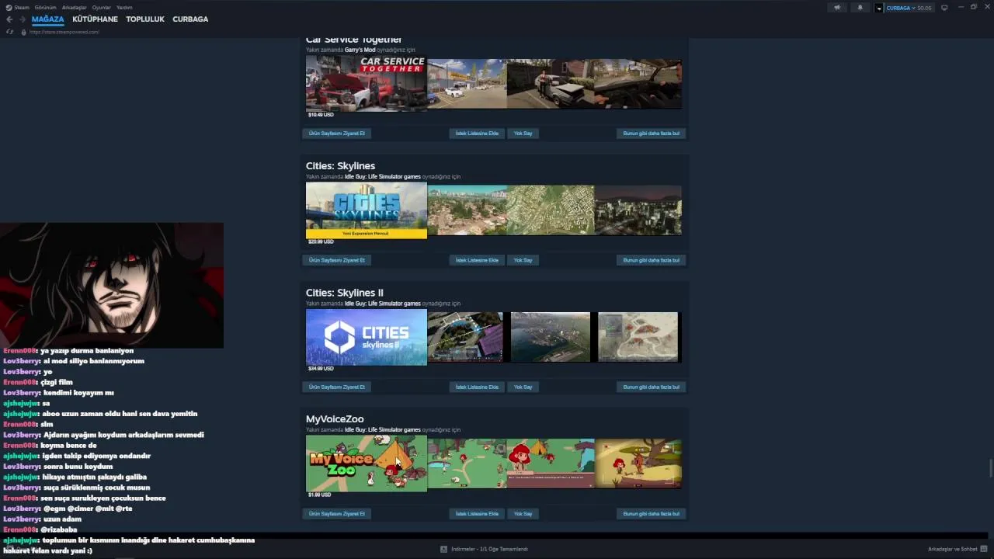Image resolution: width=994 pixels, height=559 pixels.
Task: Click the page reload icon beside the URL
Action: [x=9, y=32]
